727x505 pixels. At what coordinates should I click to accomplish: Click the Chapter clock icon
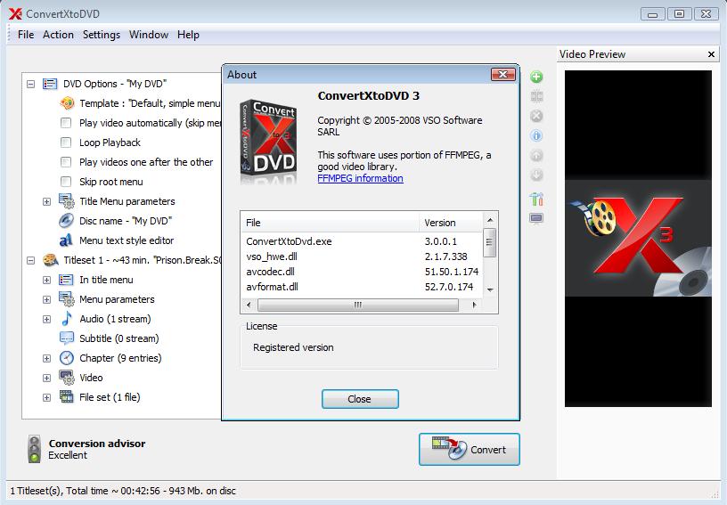[67, 358]
